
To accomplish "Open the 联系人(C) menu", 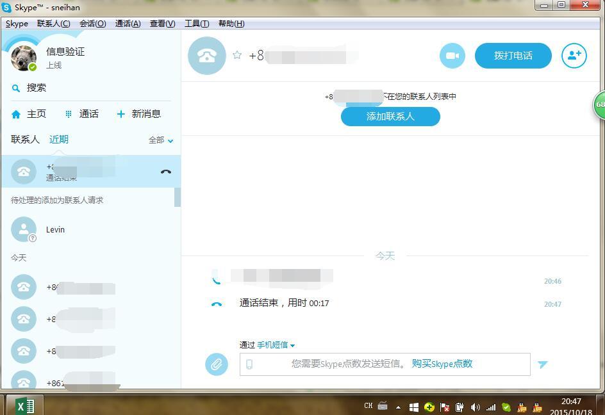I will tap(54, 24).
